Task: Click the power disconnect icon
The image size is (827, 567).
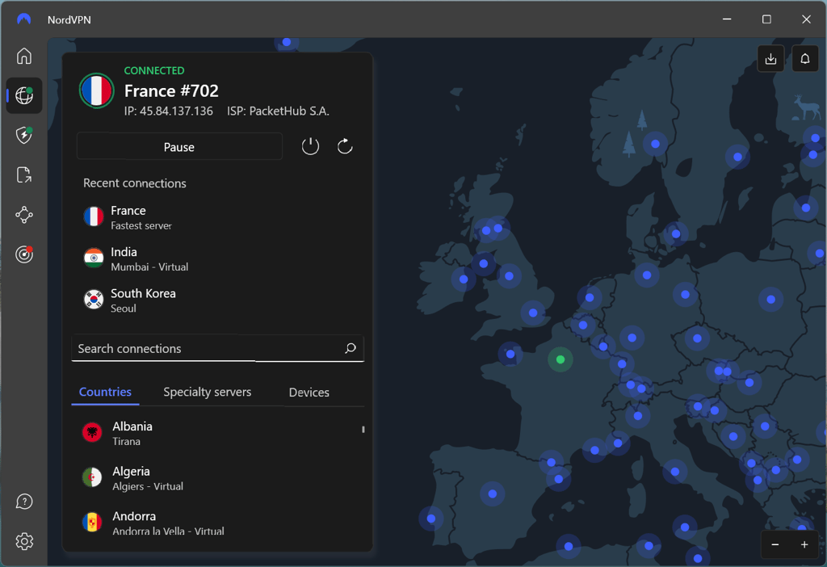Action: [310, 146]
